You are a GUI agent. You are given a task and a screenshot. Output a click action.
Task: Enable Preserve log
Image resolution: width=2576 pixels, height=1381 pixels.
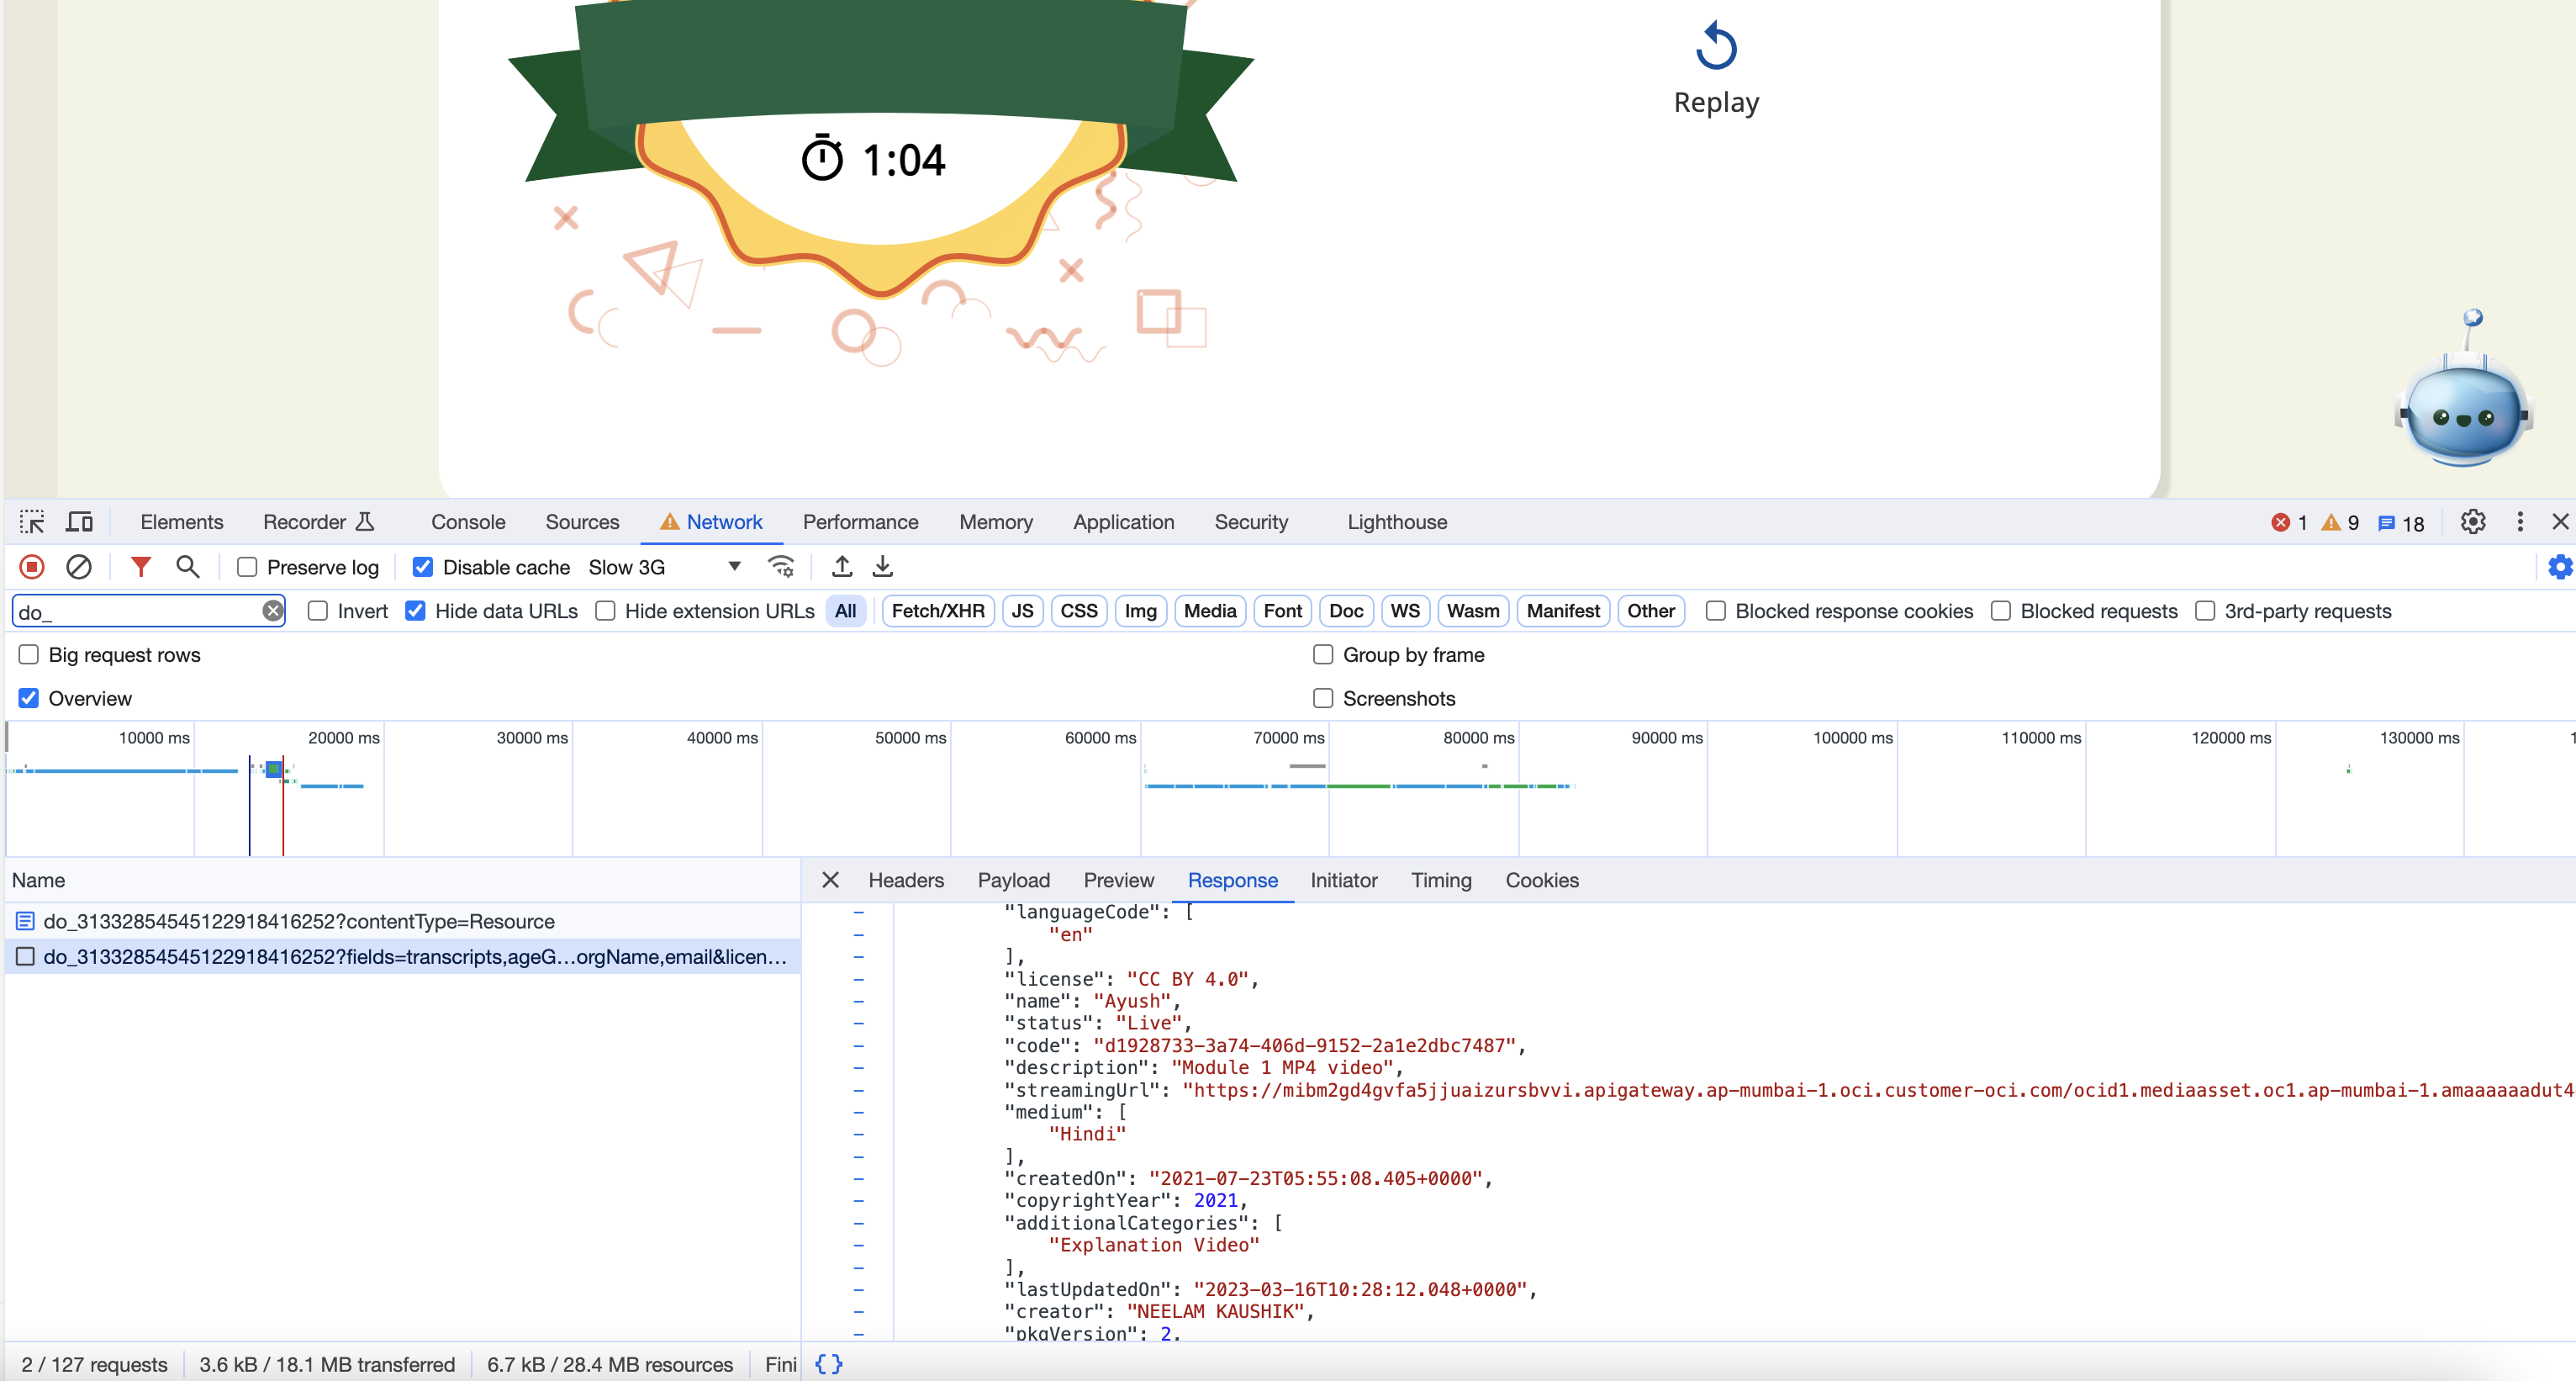pyautogui.click(x=246, y=566)
